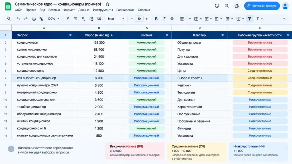Open the Инструменты menu
This screenshot has height=164, width=292.
[x=103, y=10]
